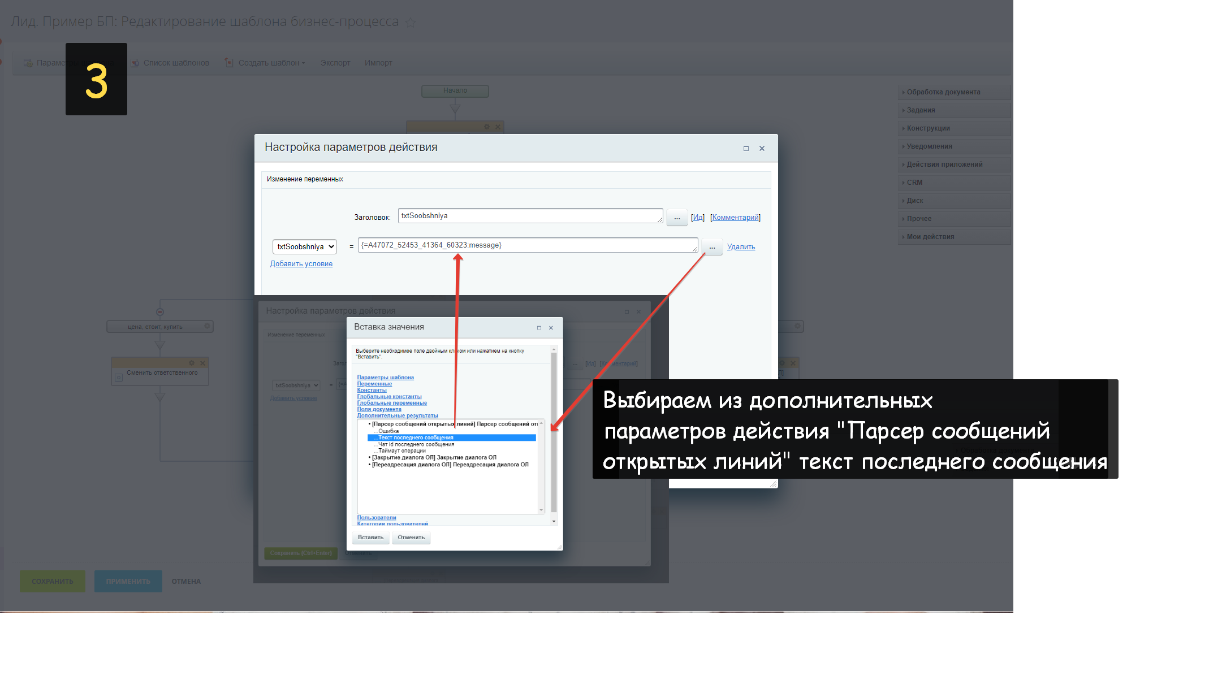Screen dimensions: 1222x676
Task: Open the Глобальные переменные section link
Action: pyautogui.click(x=391, y=403)
